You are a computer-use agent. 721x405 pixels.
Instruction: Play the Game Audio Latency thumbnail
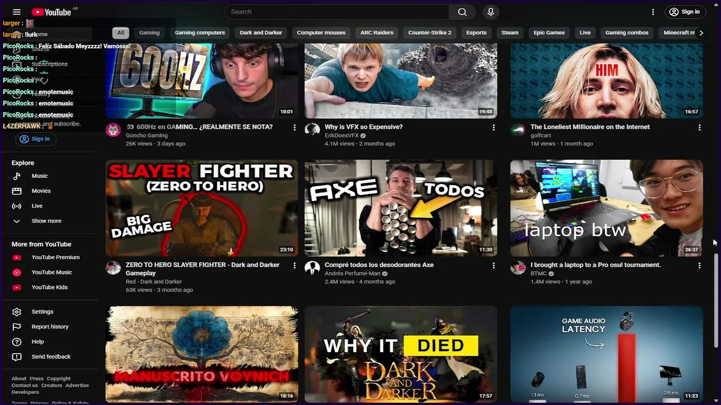tap(607, 354)
